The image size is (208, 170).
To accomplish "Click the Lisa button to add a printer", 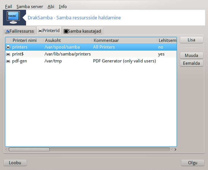I will pos(192,40).
